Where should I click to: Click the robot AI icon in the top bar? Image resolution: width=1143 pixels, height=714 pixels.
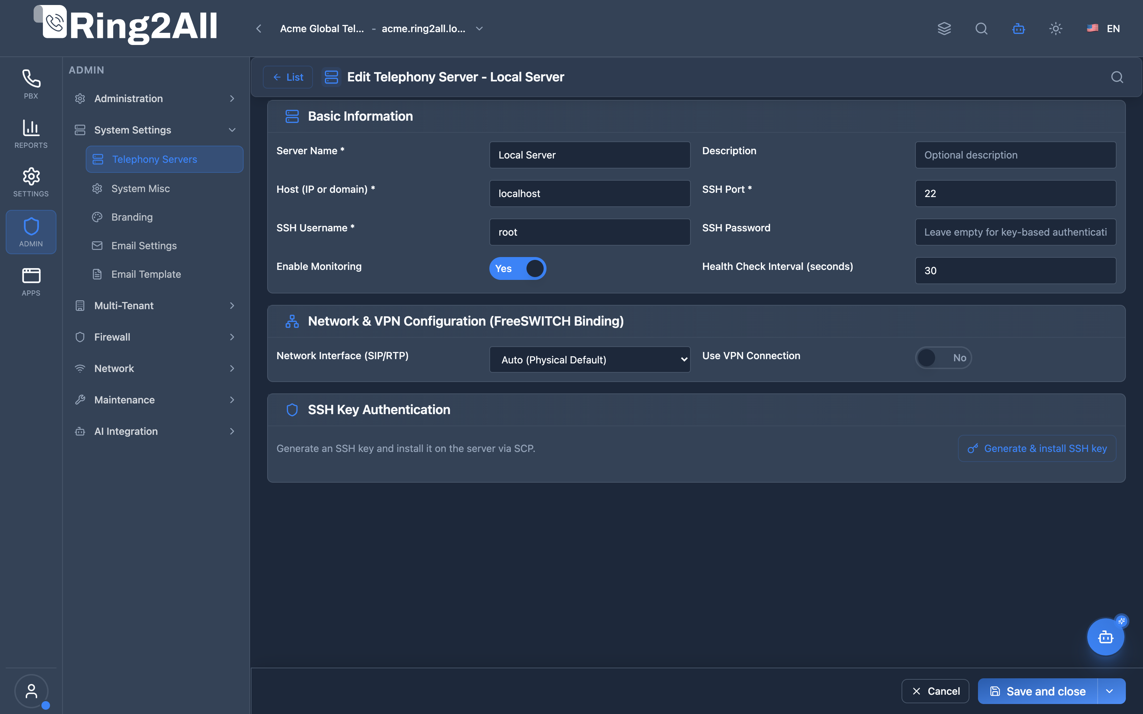[x=1019, y=28]
